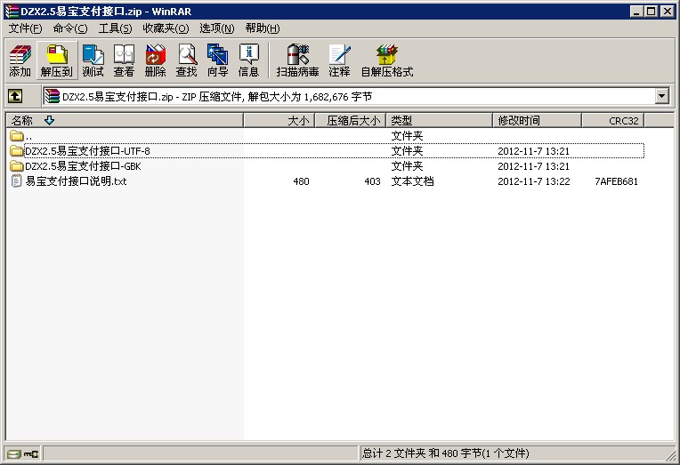Click the 测试 (Test) toolbar icon

coord(93,60)
